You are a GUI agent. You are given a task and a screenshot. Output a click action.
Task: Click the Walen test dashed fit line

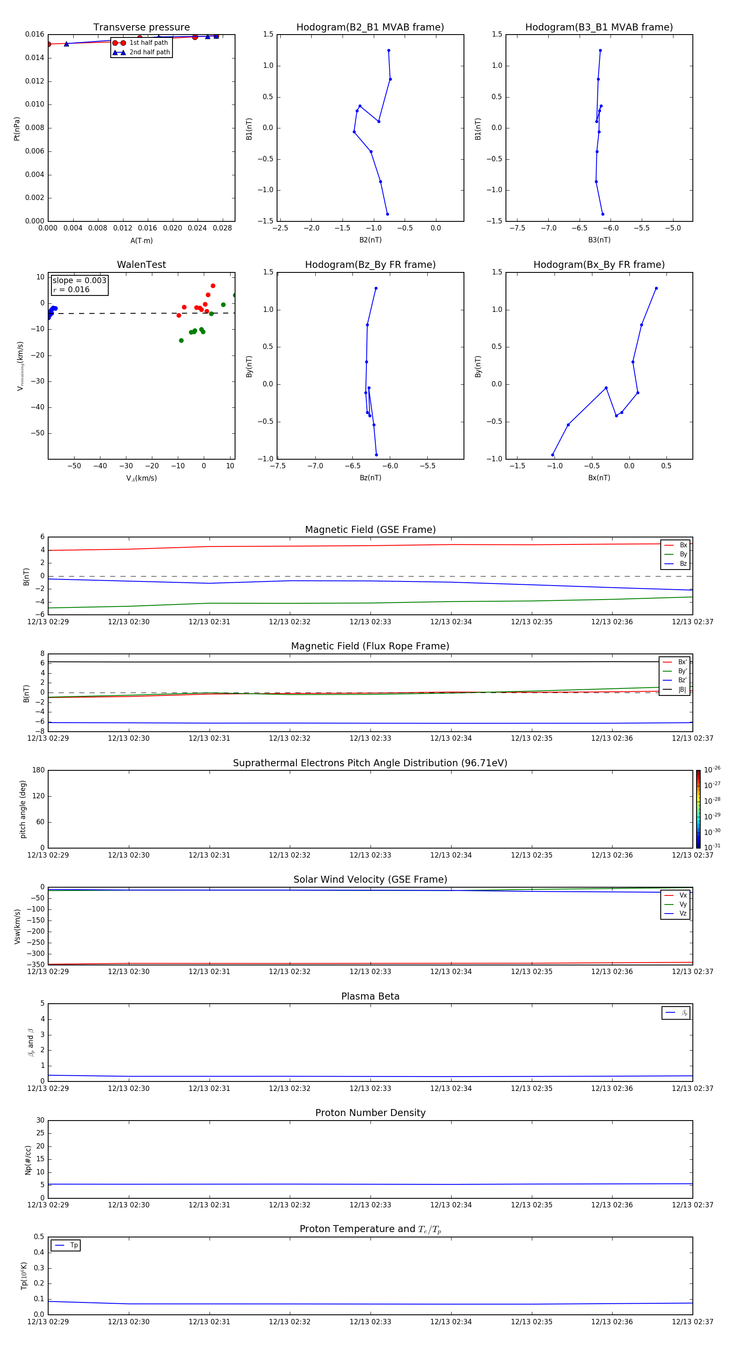tap(141, 313)
